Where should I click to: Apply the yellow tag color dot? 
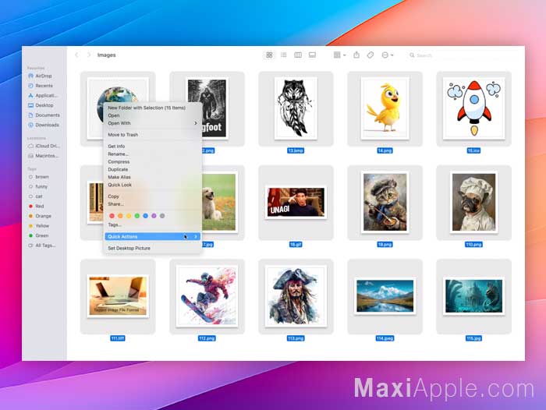(129, 216)
